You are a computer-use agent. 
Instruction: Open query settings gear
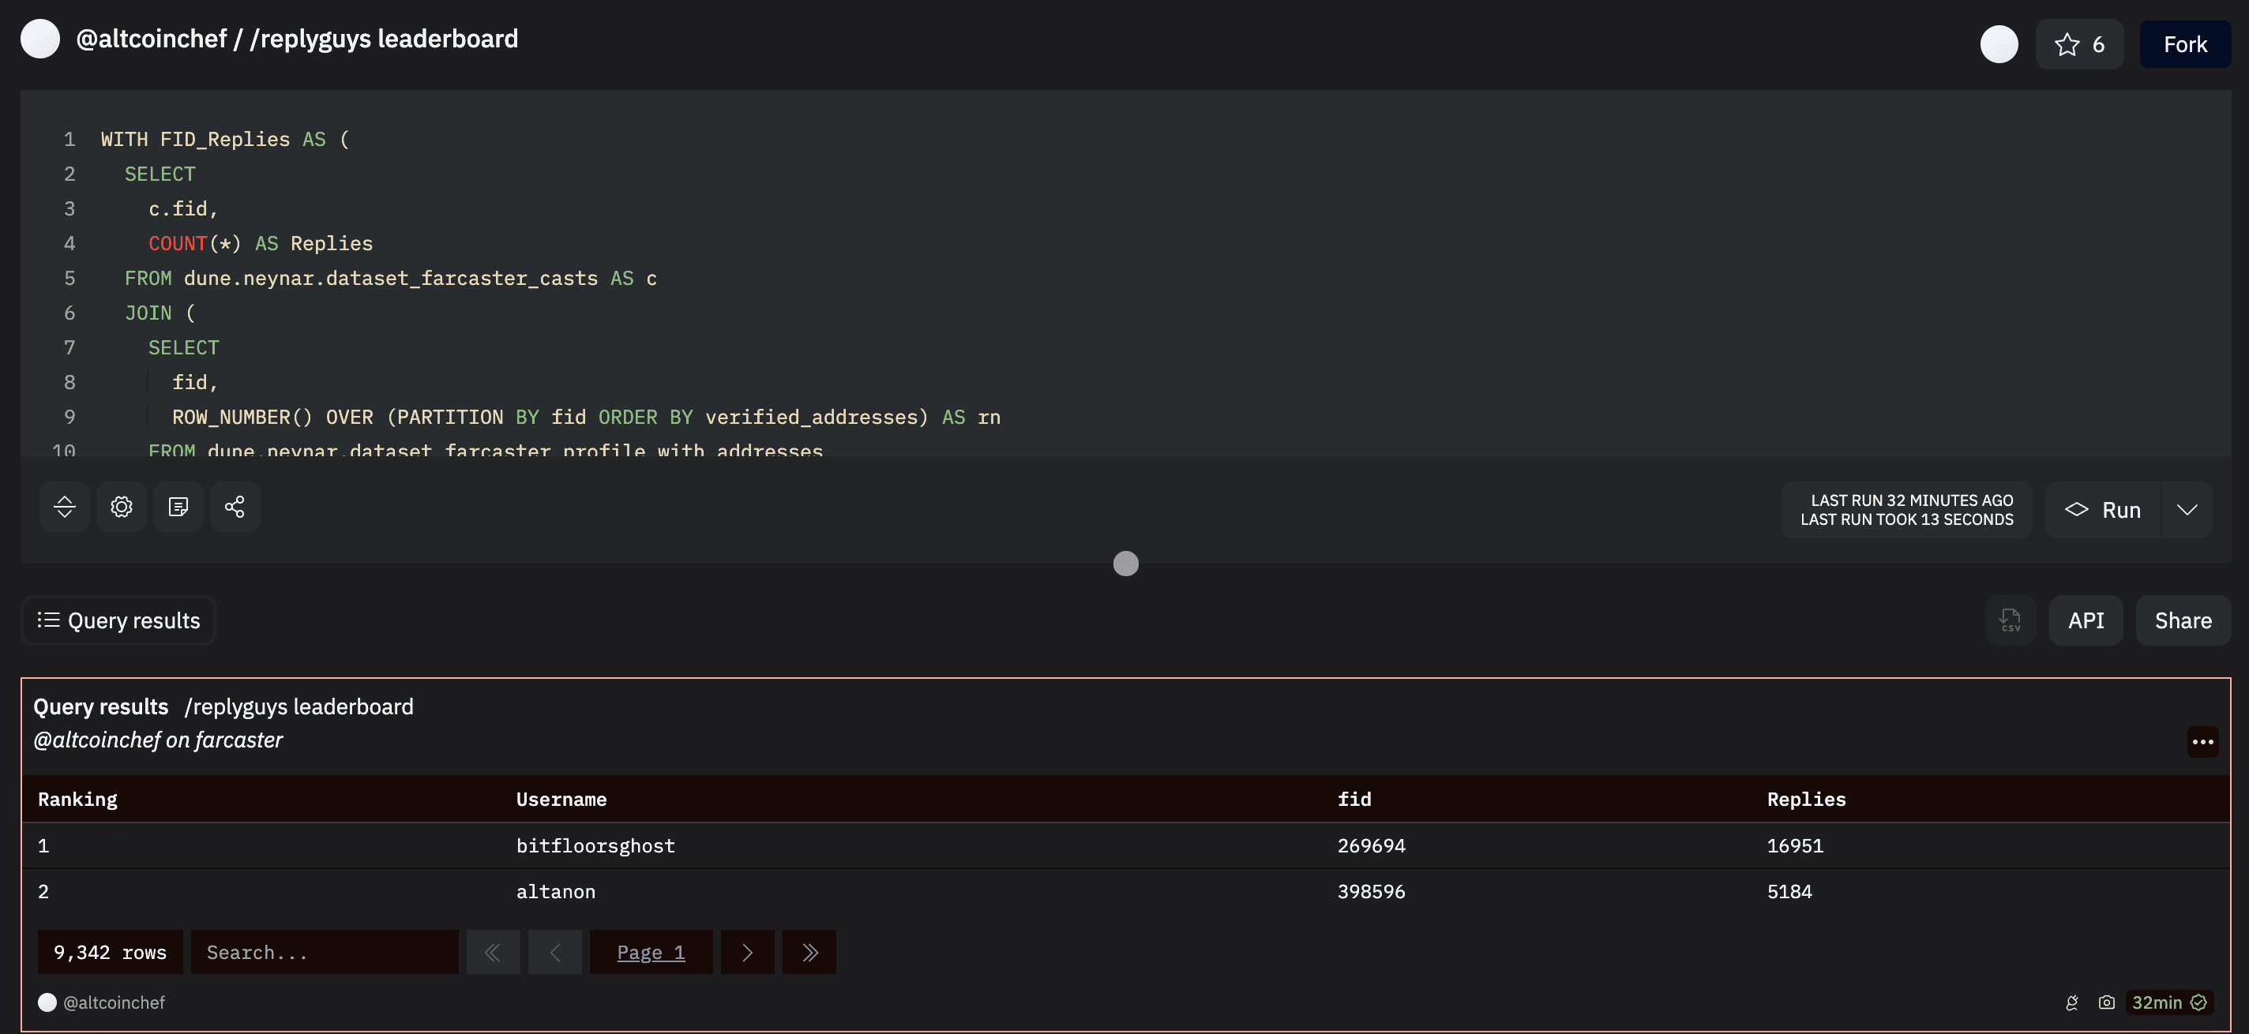tap(122, 507)
